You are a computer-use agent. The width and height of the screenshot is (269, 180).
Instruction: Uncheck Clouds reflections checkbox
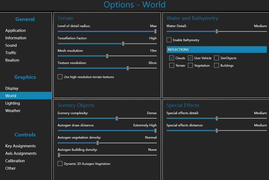click(172, 58)
